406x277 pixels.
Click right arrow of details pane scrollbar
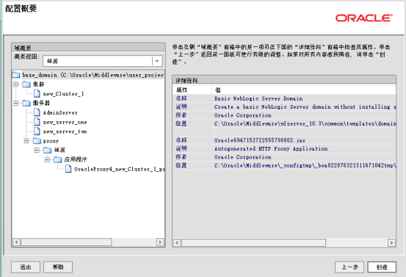(391, 242)
